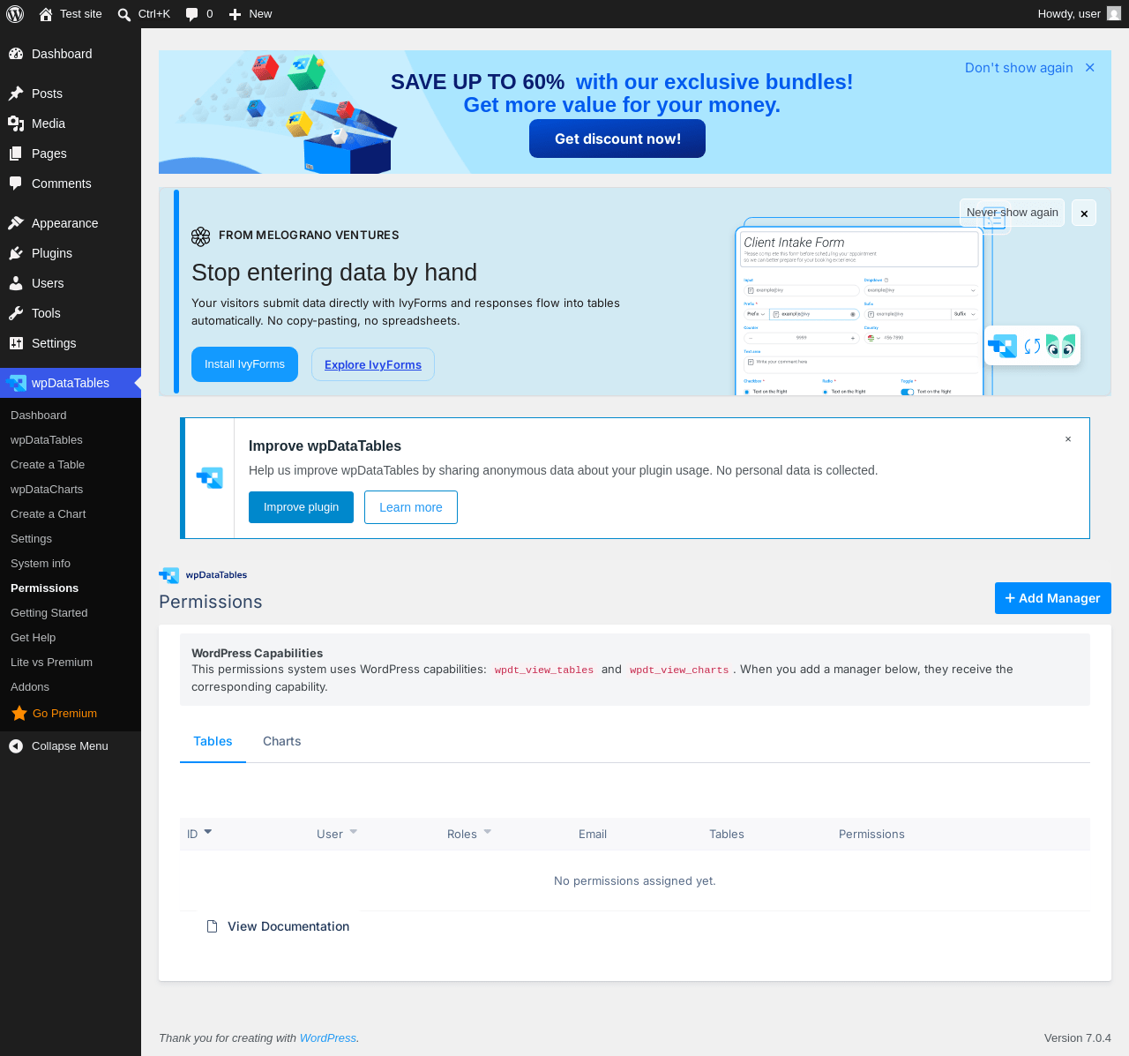Click the Collapse Menu arrow icon
The image size is (1129, 1056).
tap(16, 746)
